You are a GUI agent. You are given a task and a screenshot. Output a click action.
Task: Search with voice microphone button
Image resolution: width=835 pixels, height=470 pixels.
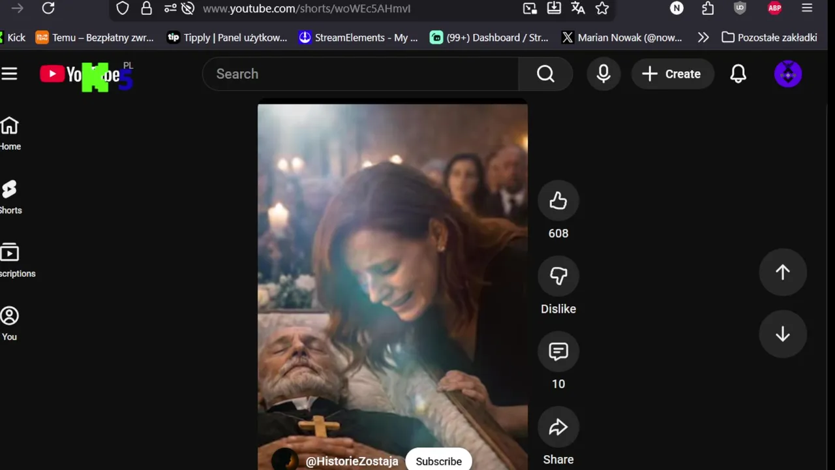point(603,74)
